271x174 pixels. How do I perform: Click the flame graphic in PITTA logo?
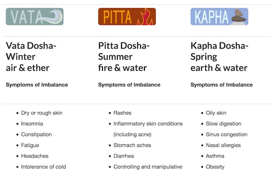point(145,17)
